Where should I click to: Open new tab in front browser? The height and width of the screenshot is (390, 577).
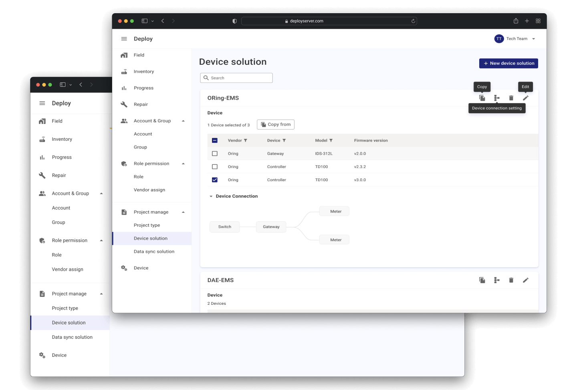coord(527,21)
